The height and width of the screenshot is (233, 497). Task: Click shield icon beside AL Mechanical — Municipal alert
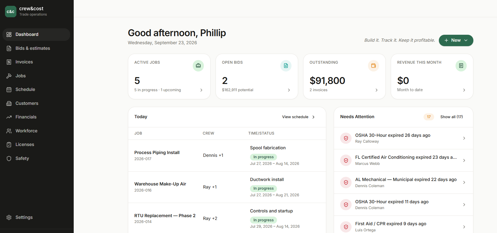point(346,182)
